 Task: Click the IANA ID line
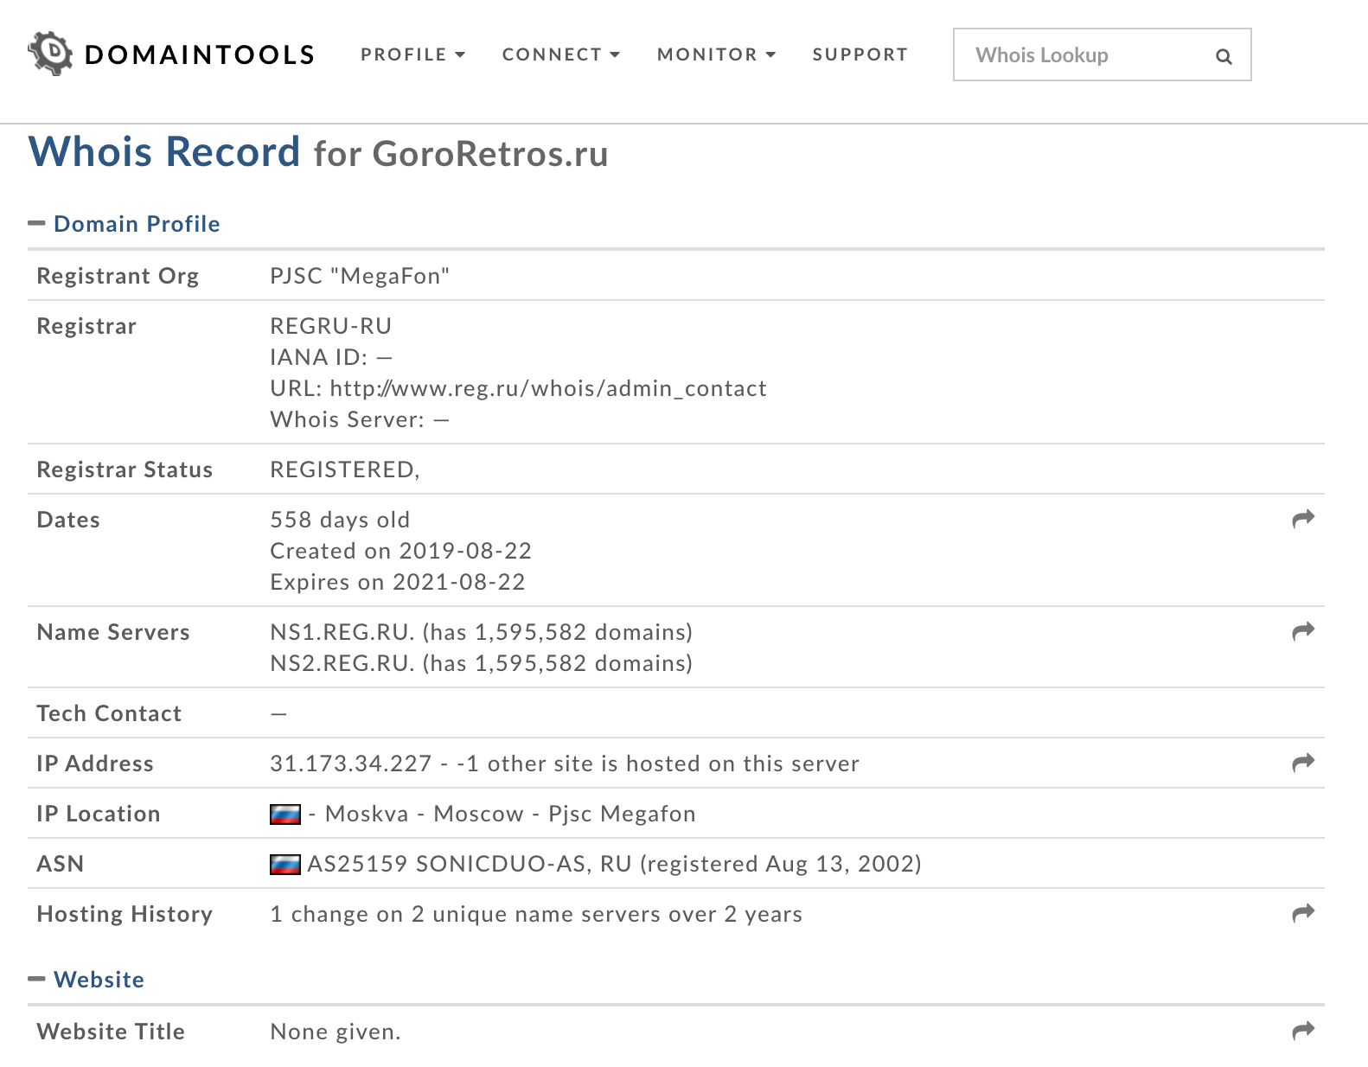(331, 357)
